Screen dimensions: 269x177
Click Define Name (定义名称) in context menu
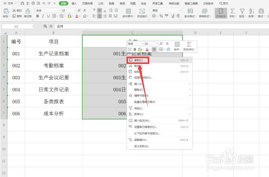point(159,146)
